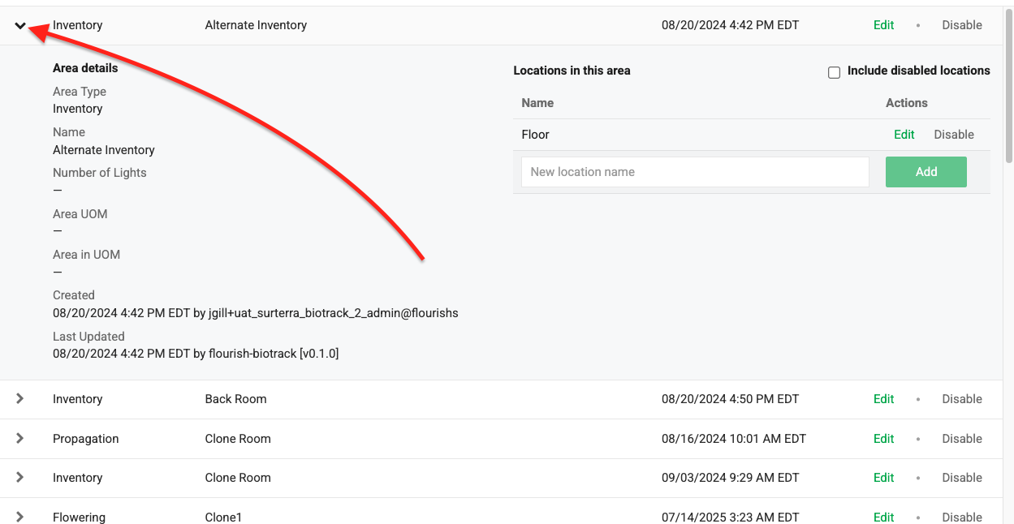
Task: Expand the Propagation Clone Room row
Action: (21, 438)
